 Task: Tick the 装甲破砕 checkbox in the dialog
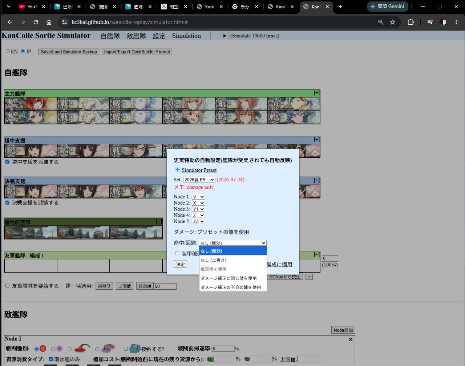coord(177,253)
